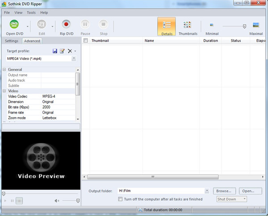Screen dimensions: 268x216
Task: Tick the select-all checkbox in list header
Action: (86, 41)
